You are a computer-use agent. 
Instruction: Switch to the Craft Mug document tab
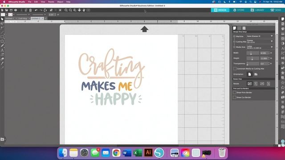(23, 19)
